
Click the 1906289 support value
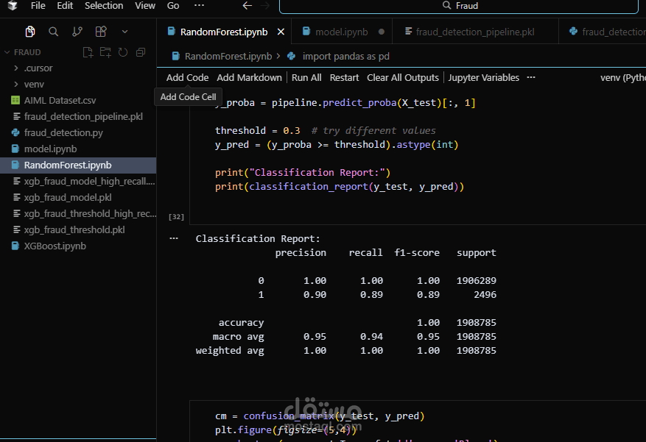pos(477,281)
